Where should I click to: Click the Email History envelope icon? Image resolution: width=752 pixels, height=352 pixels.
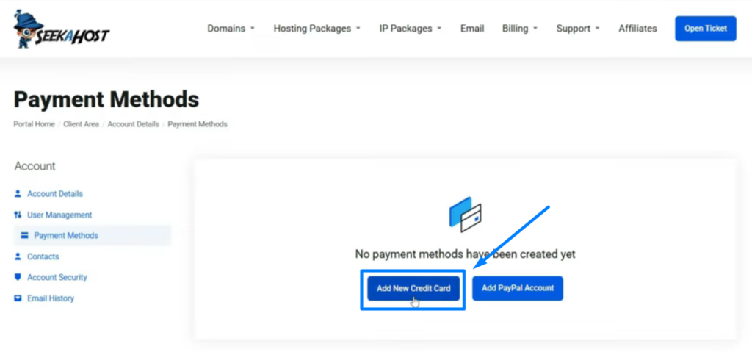click(18, 298)
